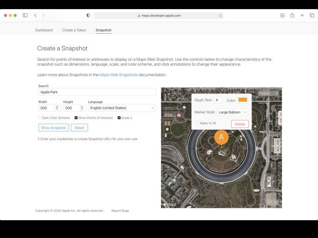The image size is (318, 238).
Task: Click the Show Snapshot button
Action: [x=53, y=128]
